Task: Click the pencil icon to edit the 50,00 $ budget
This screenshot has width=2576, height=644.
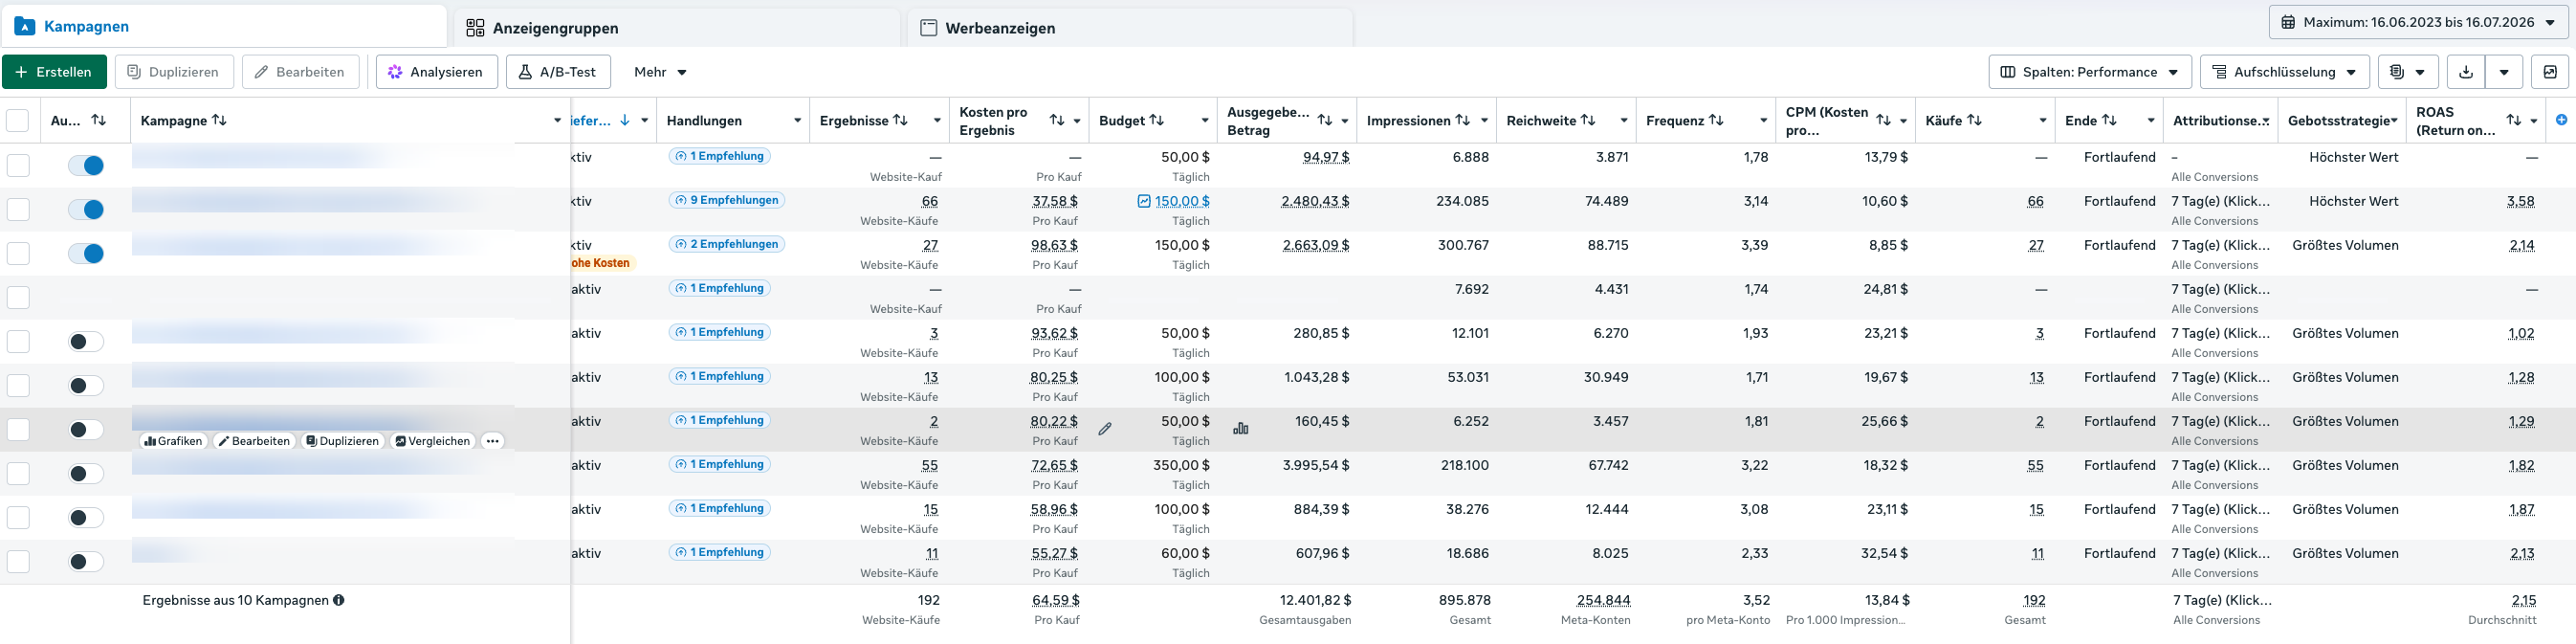Action: click(x=1105, y=429)
